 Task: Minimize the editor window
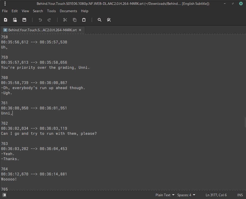pos(225,4)
